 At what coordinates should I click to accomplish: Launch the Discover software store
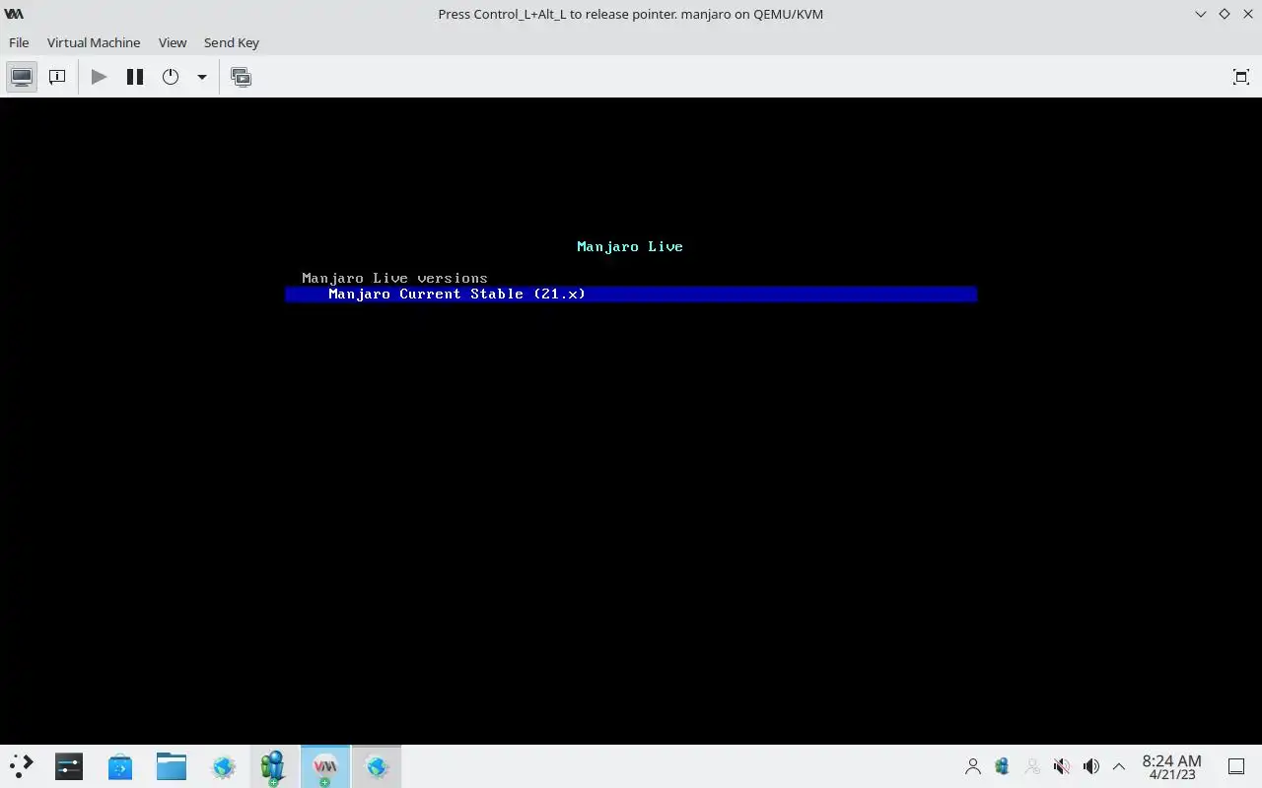click(x=120, y=765)
